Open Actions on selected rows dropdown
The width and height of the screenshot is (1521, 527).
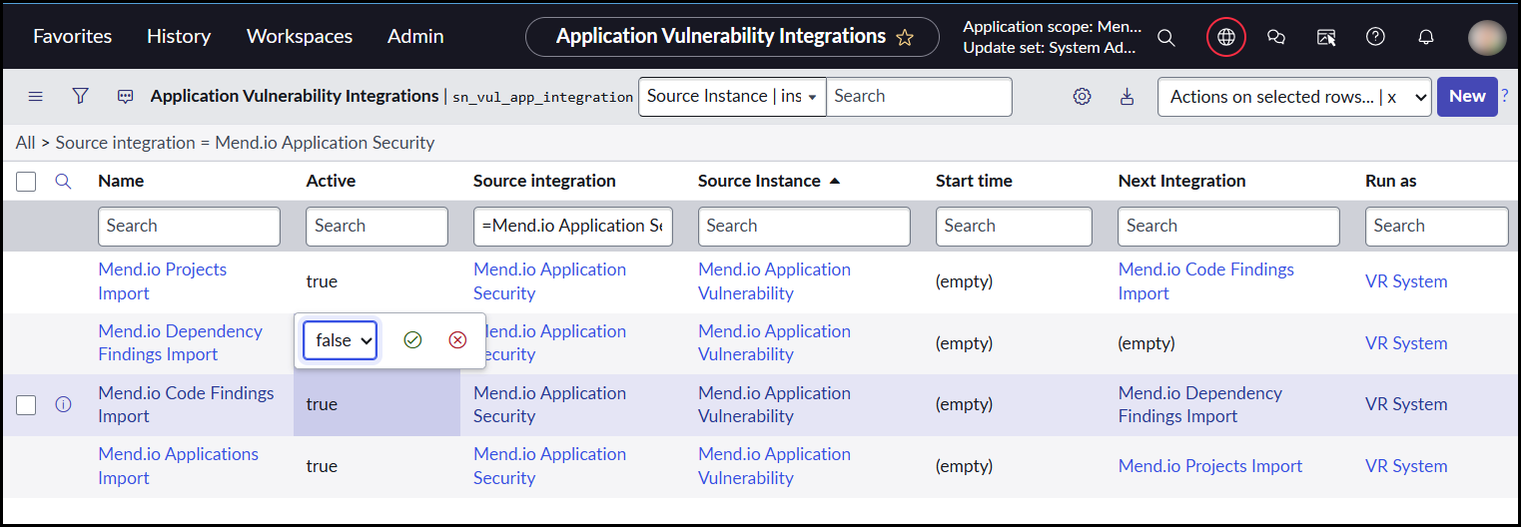point(1293,97)
